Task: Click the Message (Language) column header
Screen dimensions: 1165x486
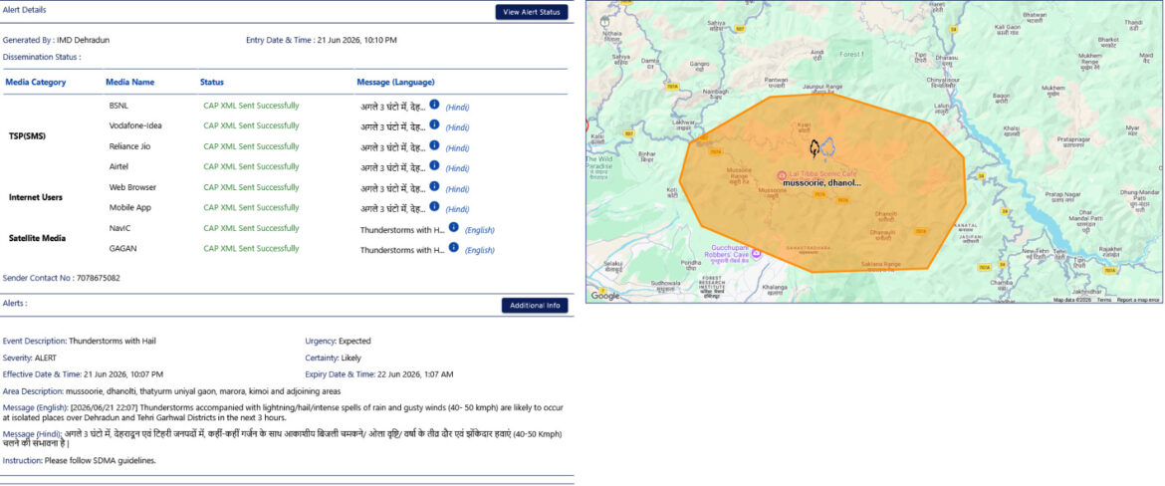Action: coord(395,82)
